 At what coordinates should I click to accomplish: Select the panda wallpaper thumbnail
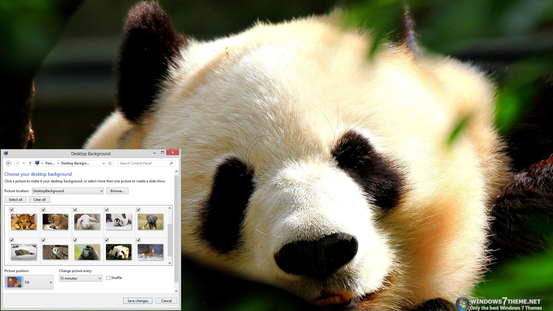pos(119,252)
